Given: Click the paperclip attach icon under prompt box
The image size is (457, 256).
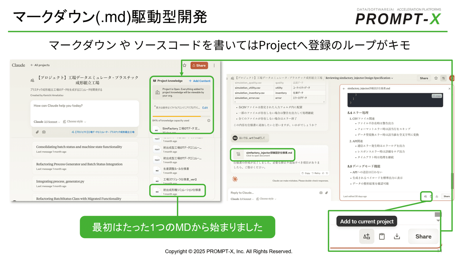Looking at the screenshot, I should pos(37,132).
